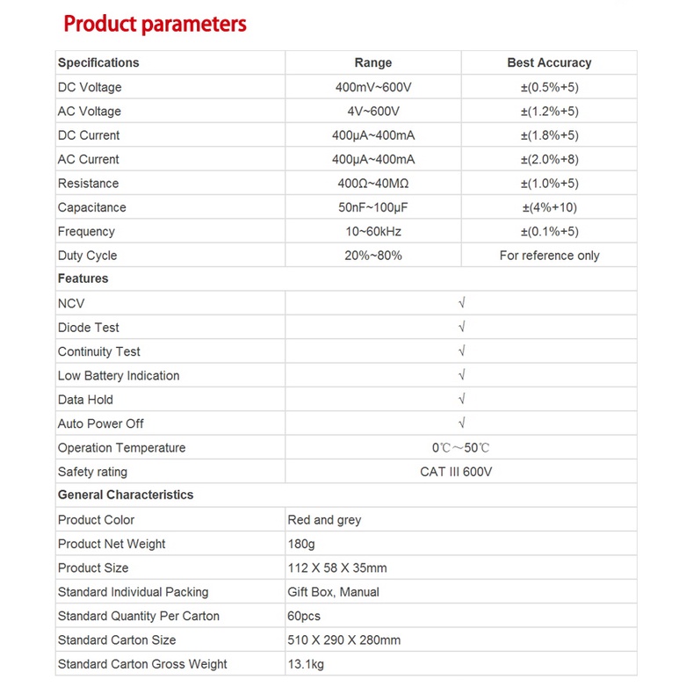Click the Low Battery Indication checkmark
The height and width of the screenshot is (694, 694).
461,375
